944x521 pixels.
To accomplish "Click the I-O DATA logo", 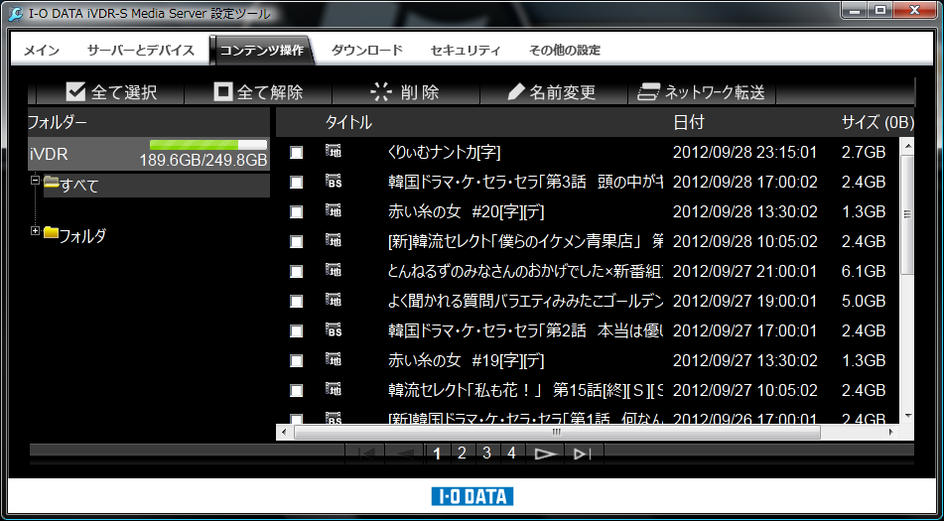I will pyautogui.click(x=472, y=496).
